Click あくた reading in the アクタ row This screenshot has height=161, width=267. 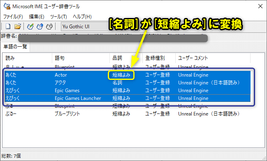pos(11,83)
